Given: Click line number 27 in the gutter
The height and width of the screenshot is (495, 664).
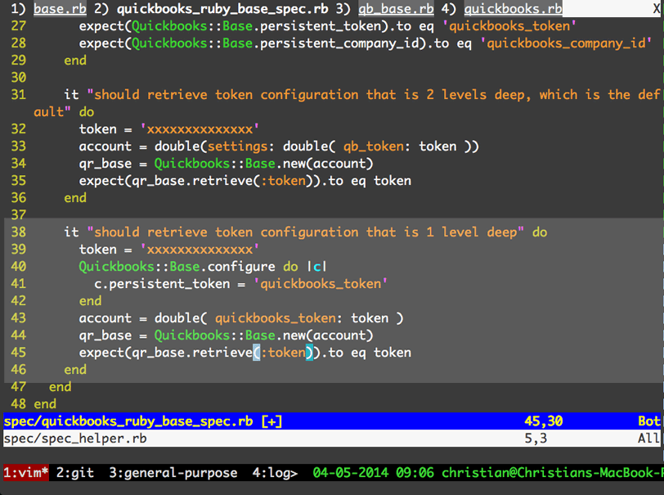Looking at the screenshot, I should (19, 26).
